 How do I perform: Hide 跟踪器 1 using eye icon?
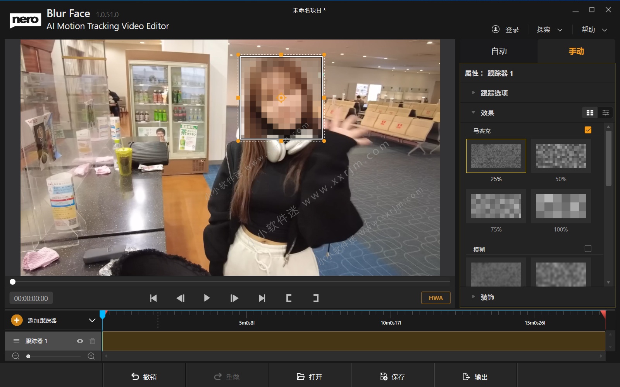pyautogui.click(x=80, y=341)
